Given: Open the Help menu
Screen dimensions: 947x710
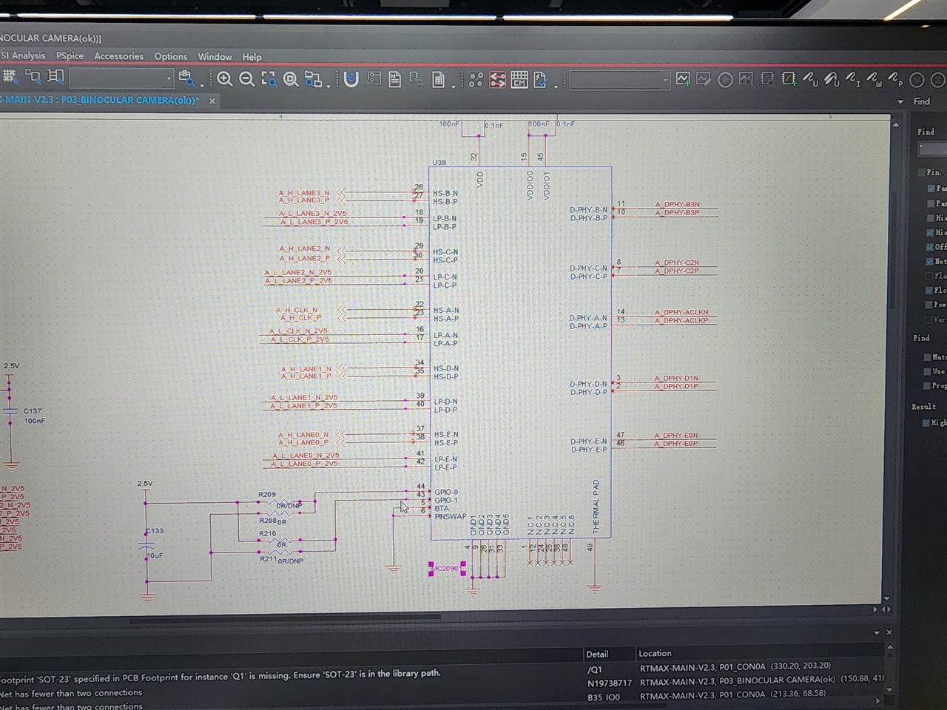Looking at the screenshot, I should [x=252, y=57].
